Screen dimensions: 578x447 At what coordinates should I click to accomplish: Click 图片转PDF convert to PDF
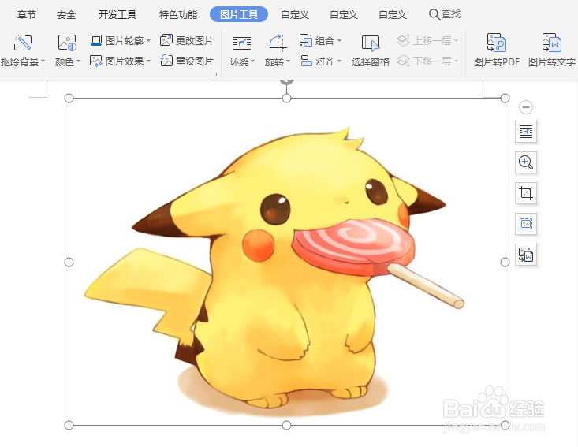497,50
